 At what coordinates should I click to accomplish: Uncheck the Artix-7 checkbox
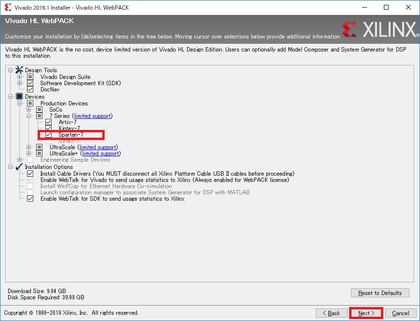pyautogui.click(x=49, y=122)
